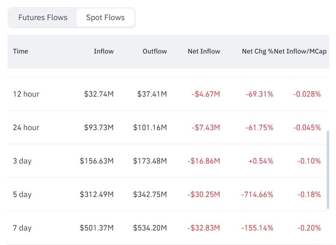
Task: Sort by the Outflow column header
Action: tap(155, 51)
